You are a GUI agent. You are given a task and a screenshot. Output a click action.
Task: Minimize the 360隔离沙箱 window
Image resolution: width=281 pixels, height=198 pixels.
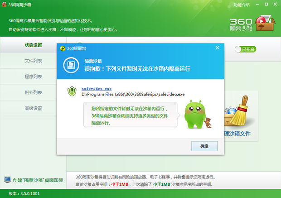click(x=257, y=5)
